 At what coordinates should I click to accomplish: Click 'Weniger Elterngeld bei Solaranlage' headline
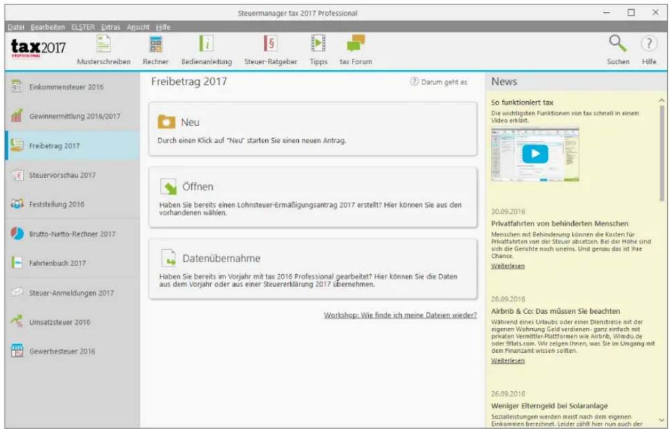[x=550, y=406]
